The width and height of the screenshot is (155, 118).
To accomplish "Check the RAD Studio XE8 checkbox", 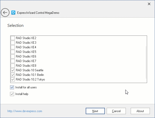I will [x=13, y=66].
